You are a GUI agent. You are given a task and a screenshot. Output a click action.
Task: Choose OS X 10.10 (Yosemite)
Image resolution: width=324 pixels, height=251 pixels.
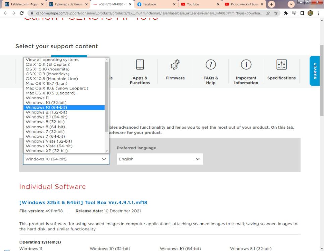click(x=64, y=69)
